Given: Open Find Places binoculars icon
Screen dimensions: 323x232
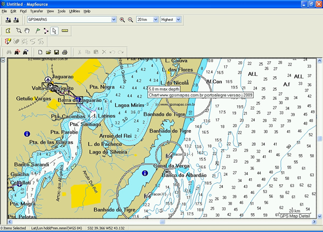Looking at the screenshot, I should coord(8,52).
